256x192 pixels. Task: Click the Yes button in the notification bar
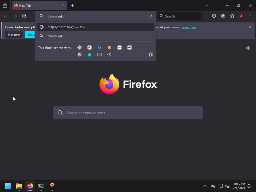tap(30, 35)
